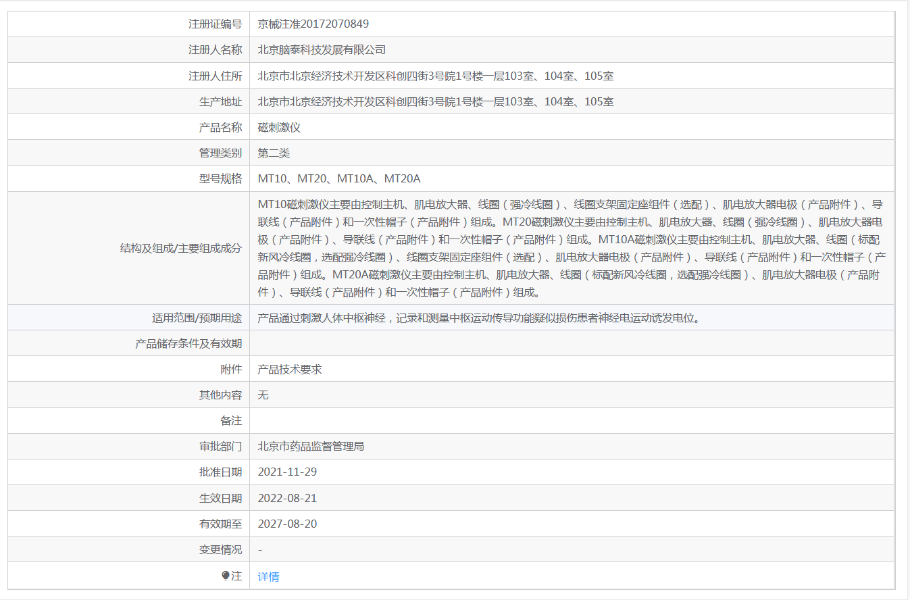
Task: Click the 其他内容 row label
Action: (x=220, y=395)
